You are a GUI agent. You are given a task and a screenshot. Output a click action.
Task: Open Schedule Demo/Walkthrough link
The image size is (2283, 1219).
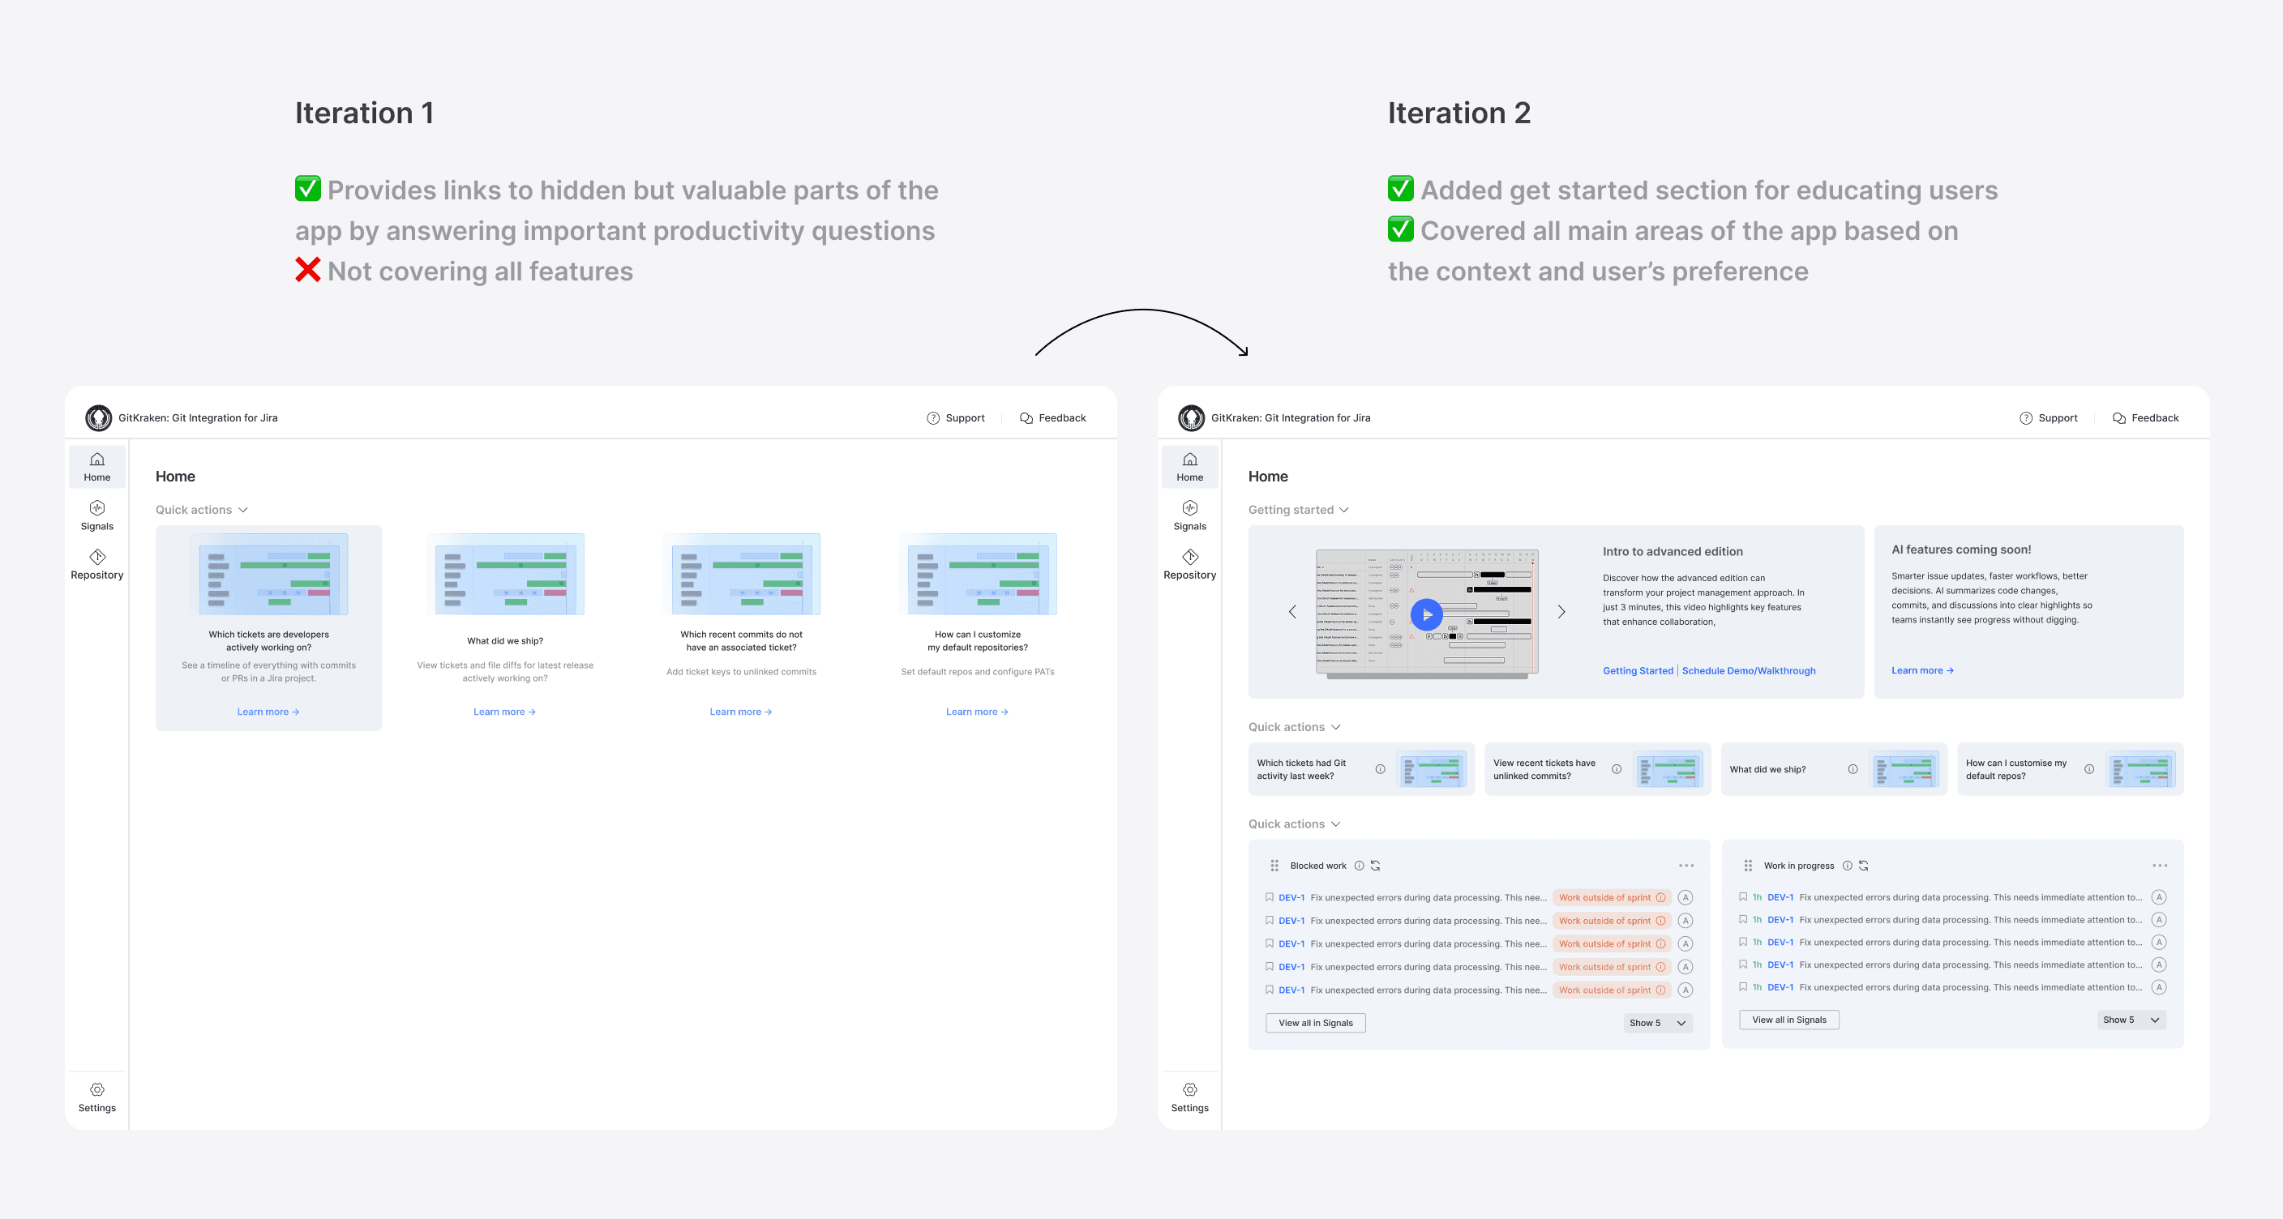(1748, 670)
